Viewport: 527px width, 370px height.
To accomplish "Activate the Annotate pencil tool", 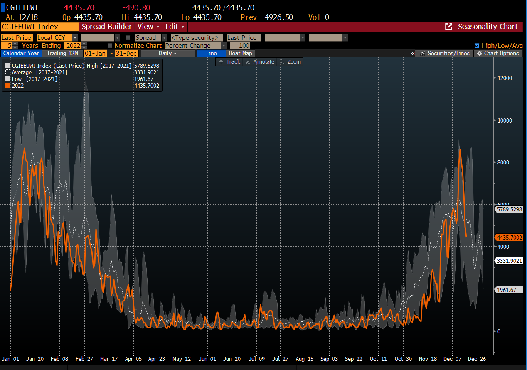I will (x=260, y=61).
